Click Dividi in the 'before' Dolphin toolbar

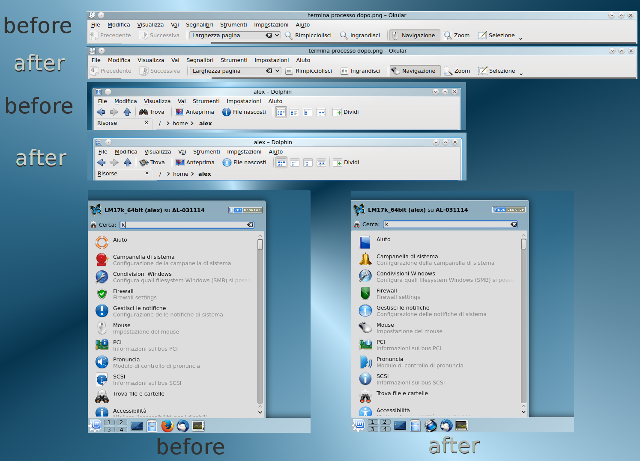click(346, 112)
